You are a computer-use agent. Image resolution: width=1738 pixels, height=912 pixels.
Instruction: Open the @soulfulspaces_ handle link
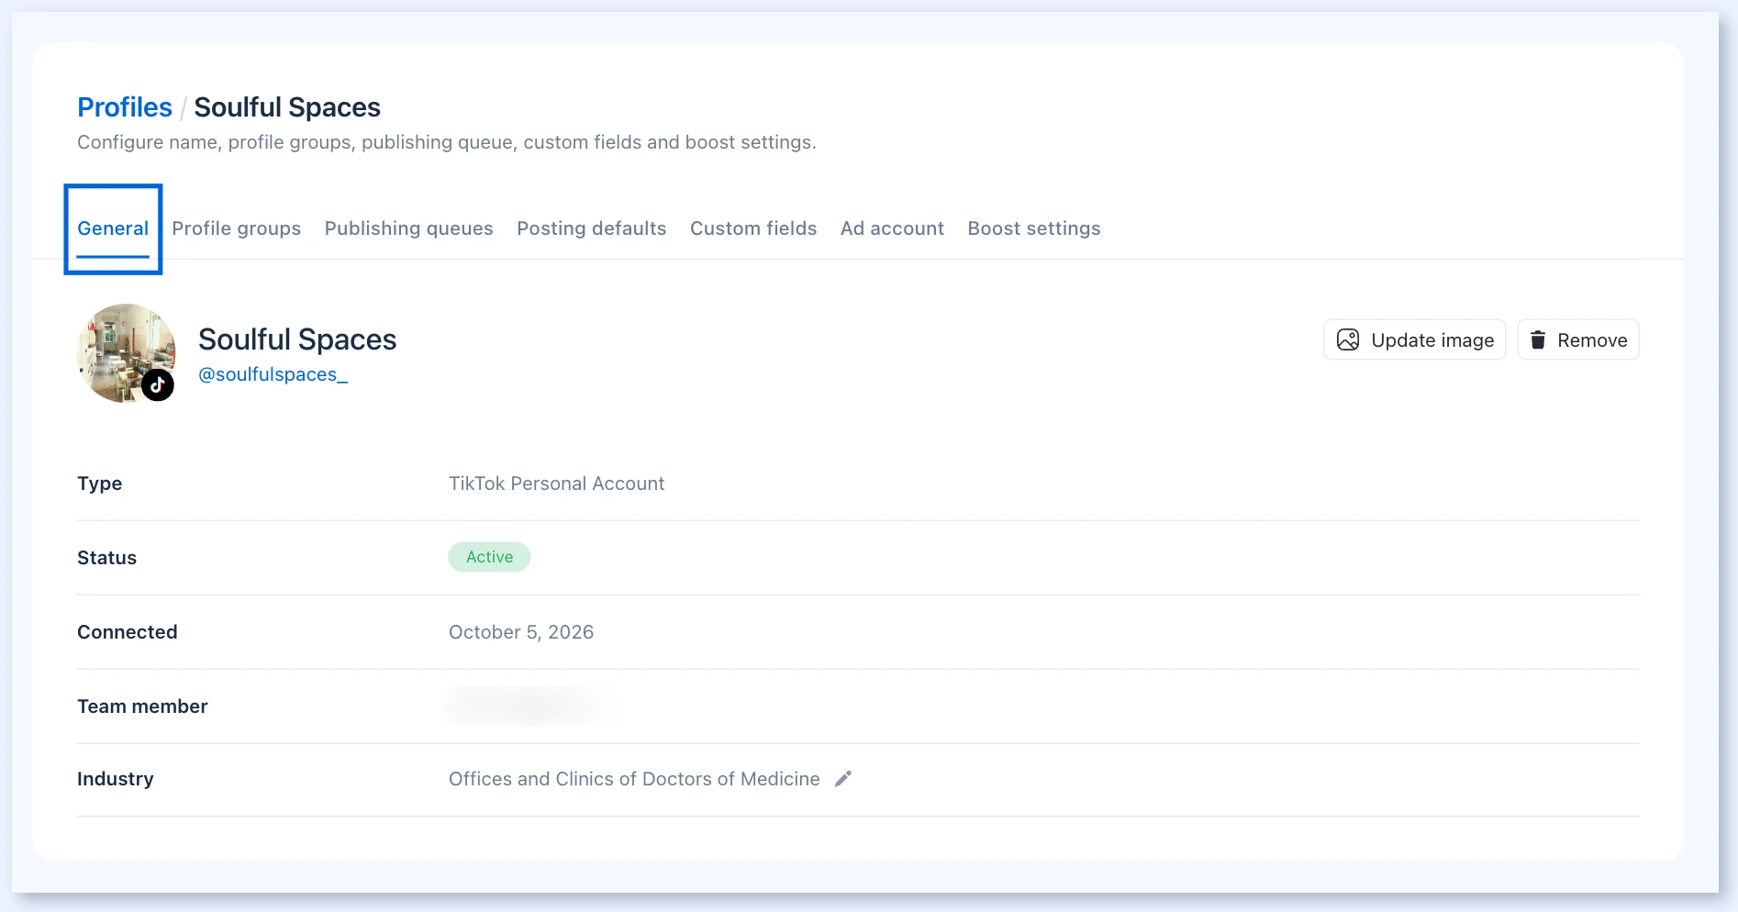pos(273,374)
